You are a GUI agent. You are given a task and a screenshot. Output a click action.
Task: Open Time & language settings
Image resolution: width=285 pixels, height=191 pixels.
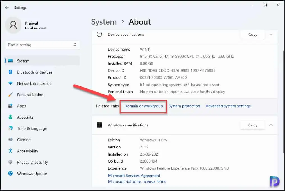pyautogui.click(x=32, y=128)
